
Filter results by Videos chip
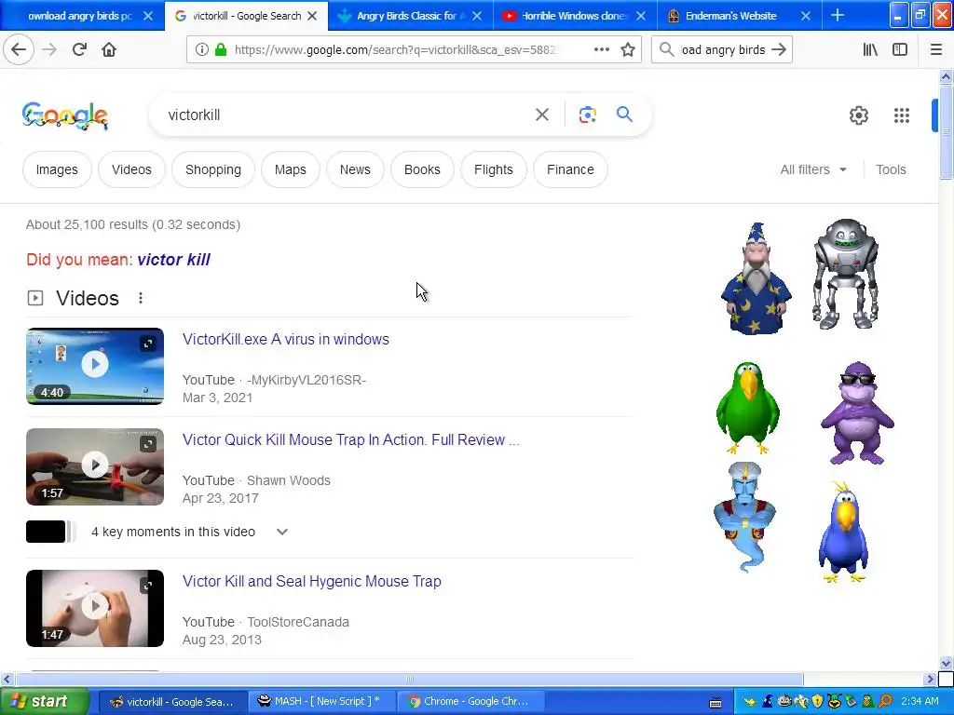point(131,169)
